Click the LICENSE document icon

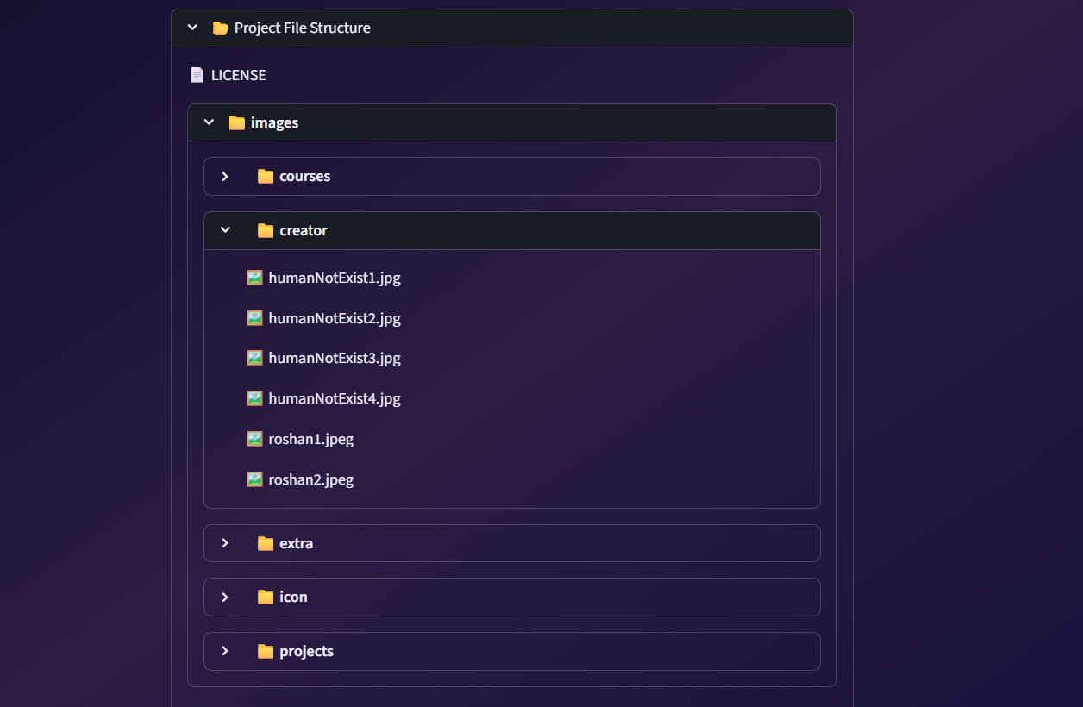click(x=197, y=75)
